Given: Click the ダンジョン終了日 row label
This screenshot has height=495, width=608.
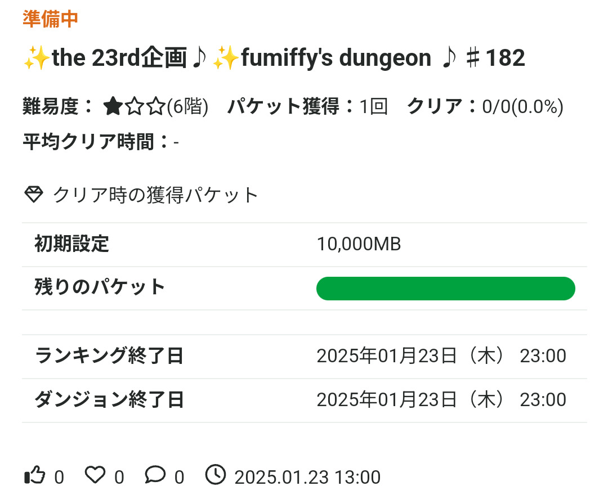Looking at the screenshot, I should (x=109, y=400).
